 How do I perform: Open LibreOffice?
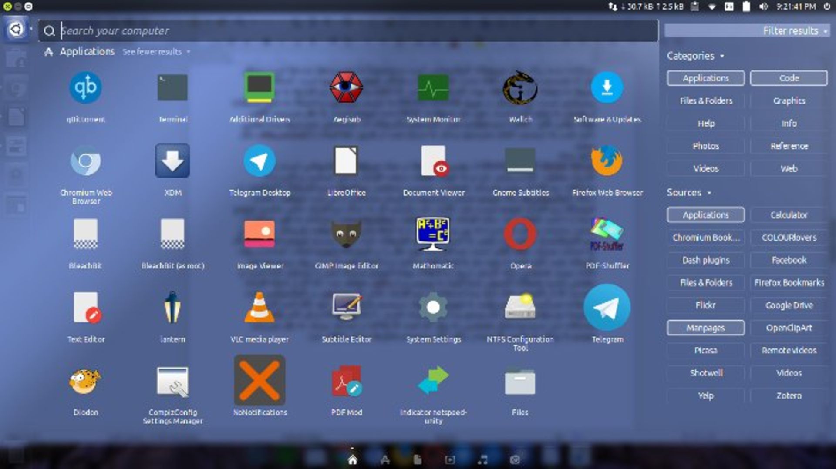pos(346,161)
